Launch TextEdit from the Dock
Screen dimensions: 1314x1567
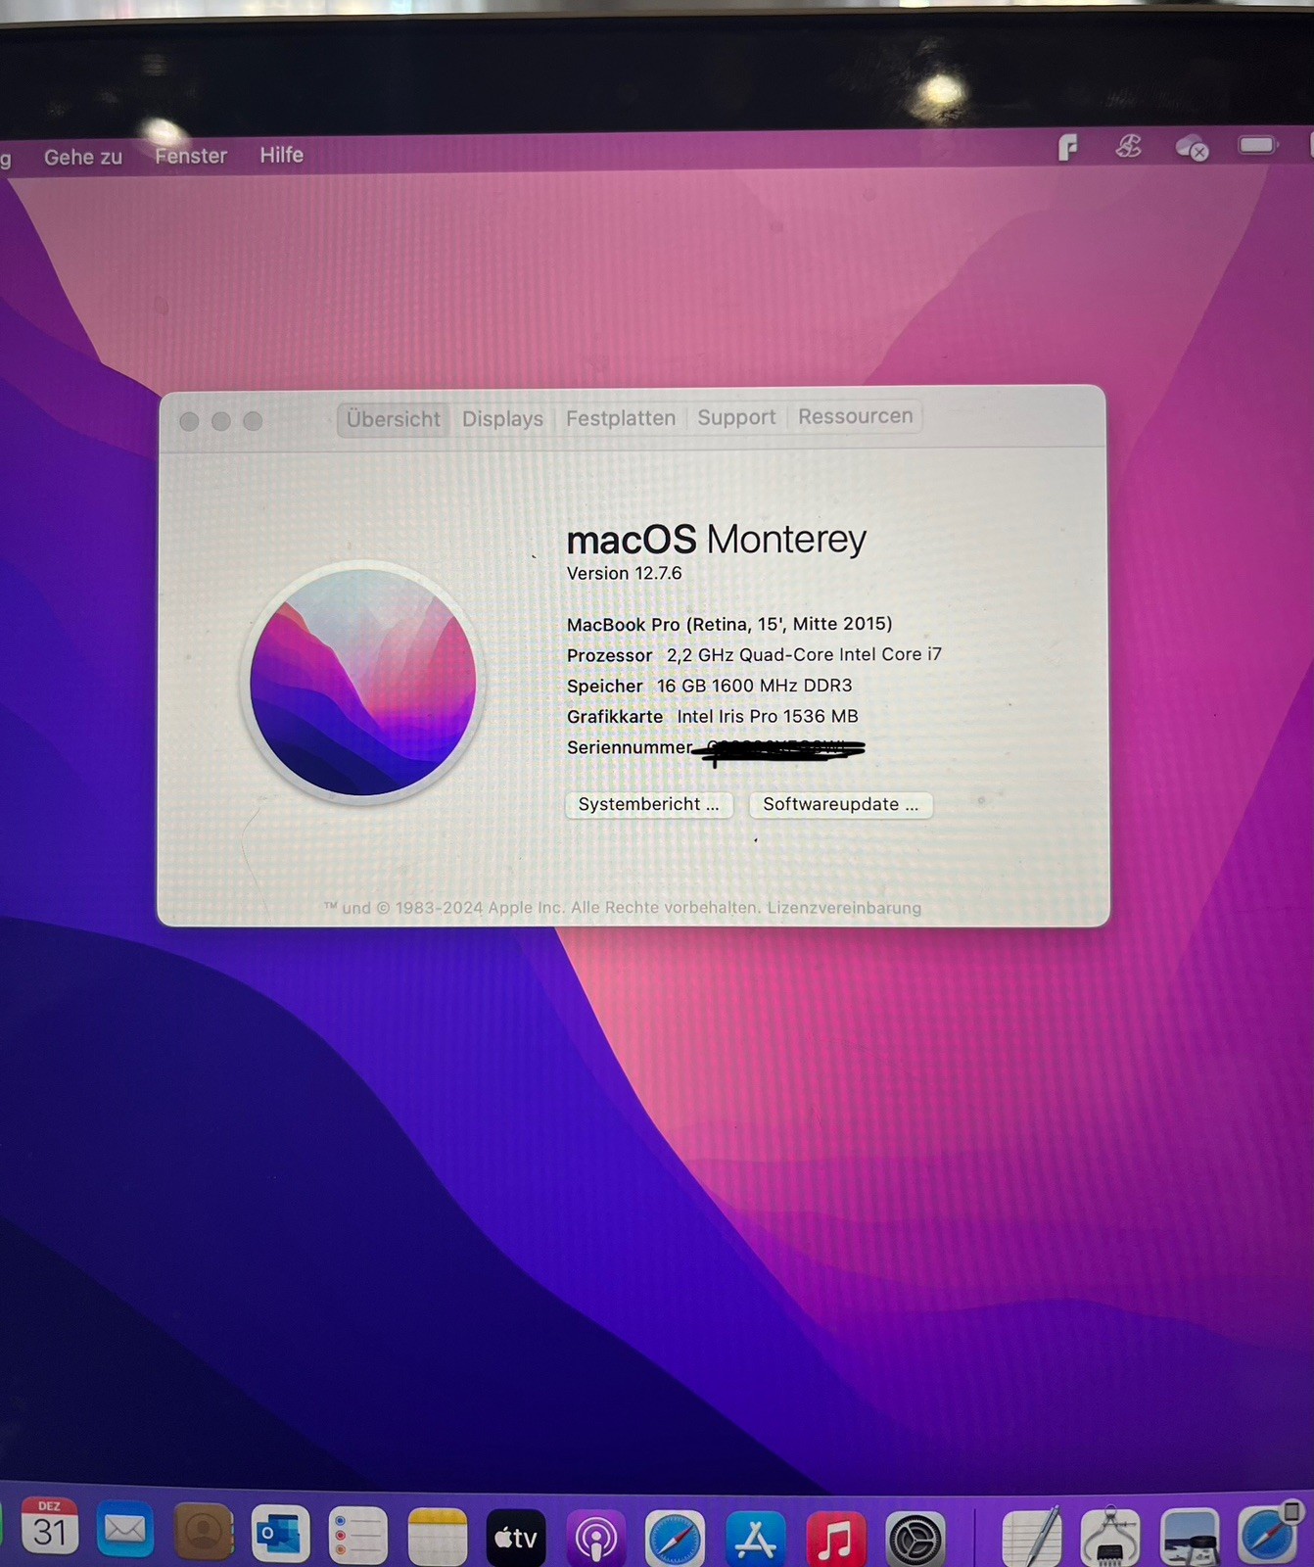(1031, 1538)
